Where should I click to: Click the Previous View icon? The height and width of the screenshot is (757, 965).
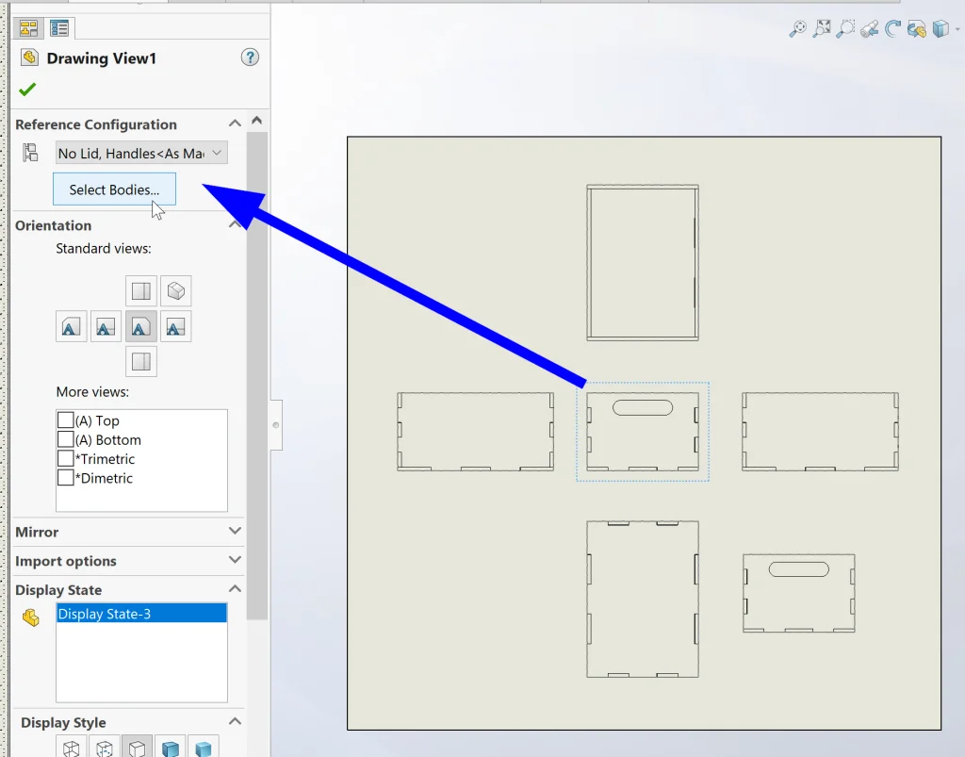click(x=870, y=29)
